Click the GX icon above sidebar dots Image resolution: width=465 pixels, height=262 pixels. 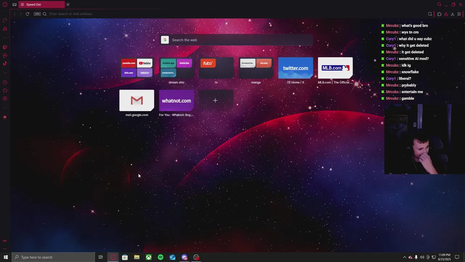click(5, 241)
